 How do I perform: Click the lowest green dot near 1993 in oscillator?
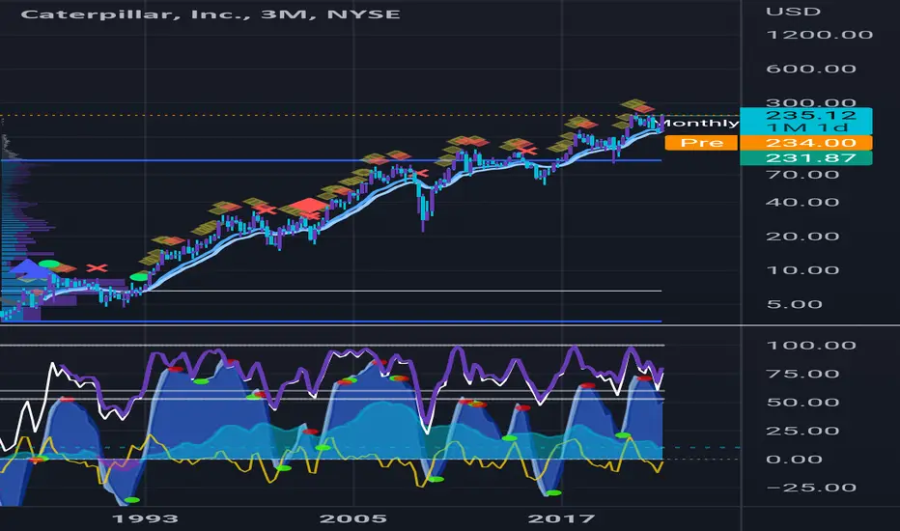[x=131, y=500]
